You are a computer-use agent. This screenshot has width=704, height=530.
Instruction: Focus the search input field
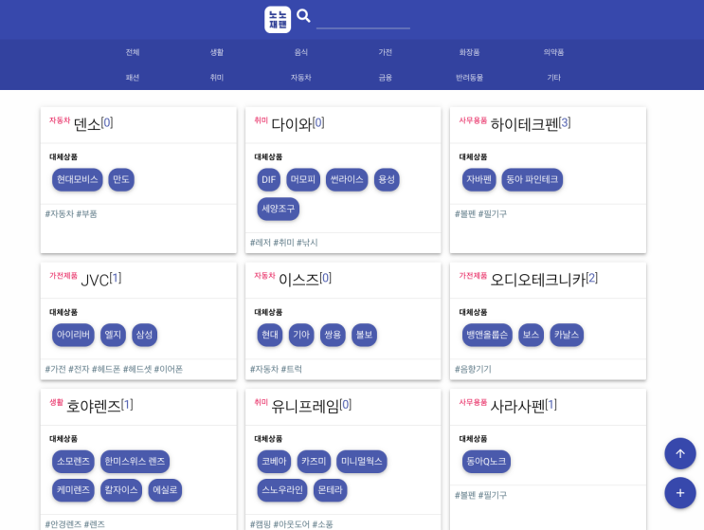coord(363,20)
